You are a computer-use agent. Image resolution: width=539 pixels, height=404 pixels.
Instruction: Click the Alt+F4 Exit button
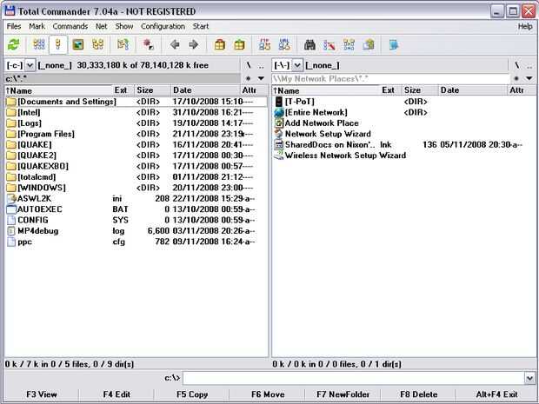pos(496,394)
